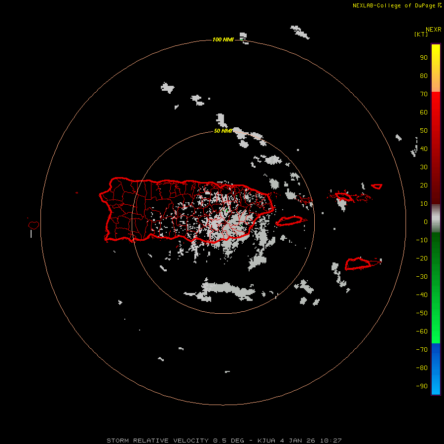Click the 80 value on velocity scale
The width and height of the screenshot is (444, 444).
click(x=424, y=76)
